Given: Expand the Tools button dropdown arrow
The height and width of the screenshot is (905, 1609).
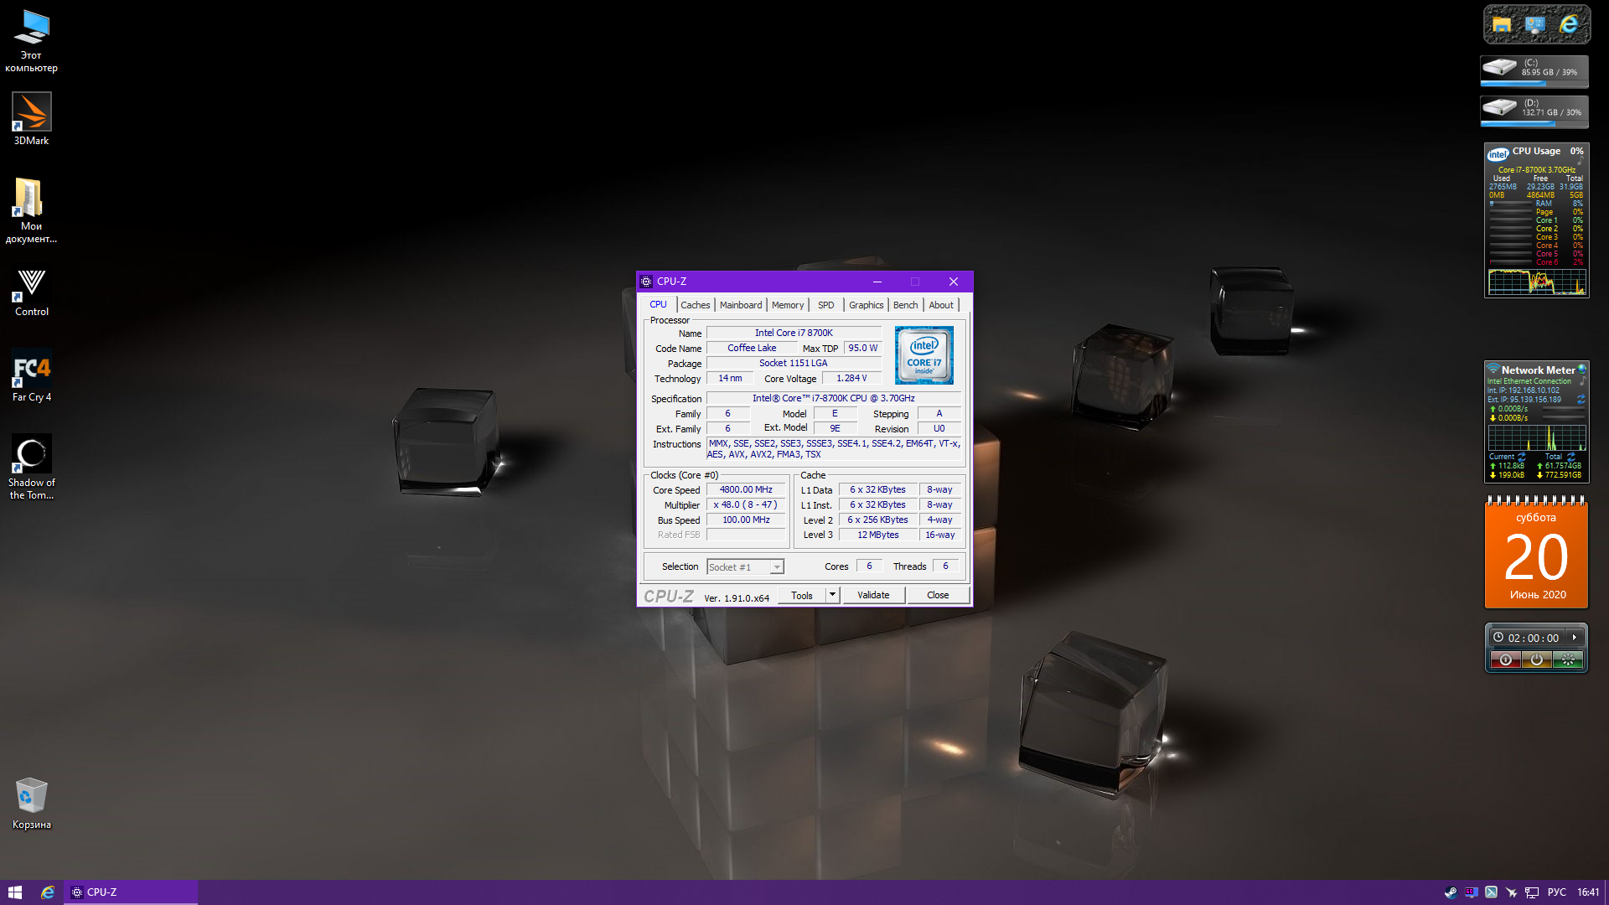Looking at the screenshot, I should point(832,595).
